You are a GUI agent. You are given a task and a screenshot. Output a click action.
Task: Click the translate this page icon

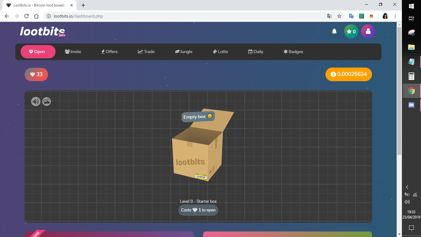pyautogui.click(x=329, y=16)
